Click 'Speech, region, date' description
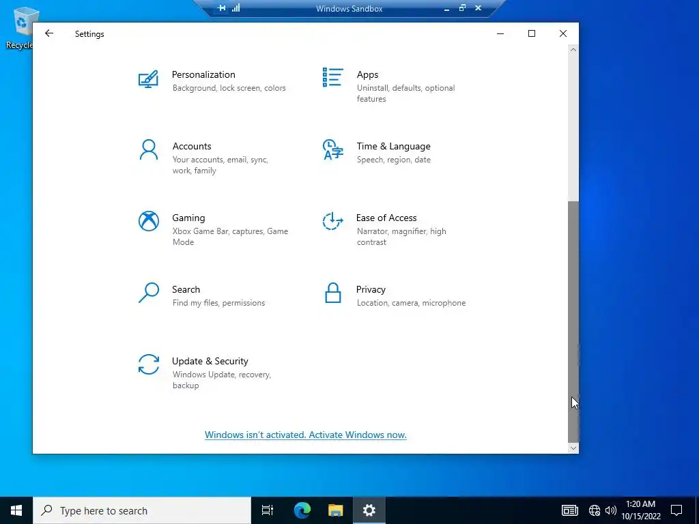This screenshot has width=699, height=524. [394, 160]
